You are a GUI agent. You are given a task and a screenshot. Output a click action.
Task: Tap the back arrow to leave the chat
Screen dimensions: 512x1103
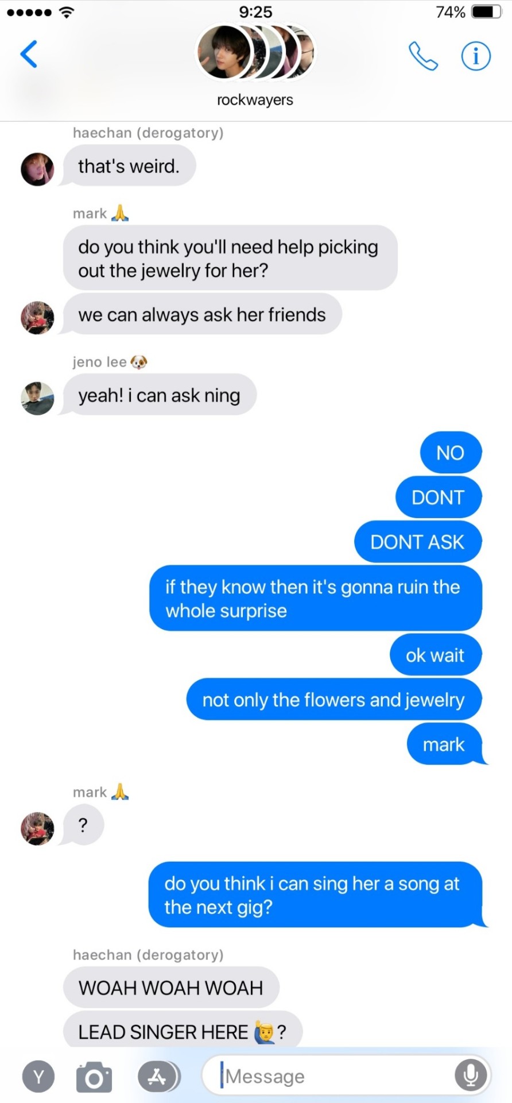pos(29,54)
